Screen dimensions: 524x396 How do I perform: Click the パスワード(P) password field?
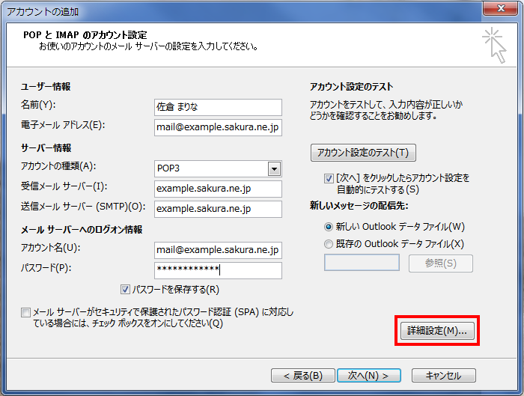pos(217,270)
